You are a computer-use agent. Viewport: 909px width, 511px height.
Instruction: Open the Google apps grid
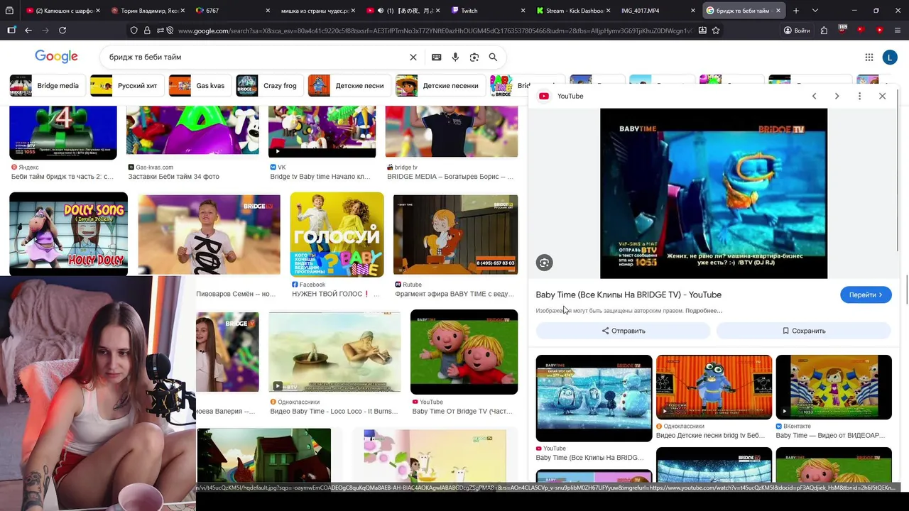click(869, 57)
